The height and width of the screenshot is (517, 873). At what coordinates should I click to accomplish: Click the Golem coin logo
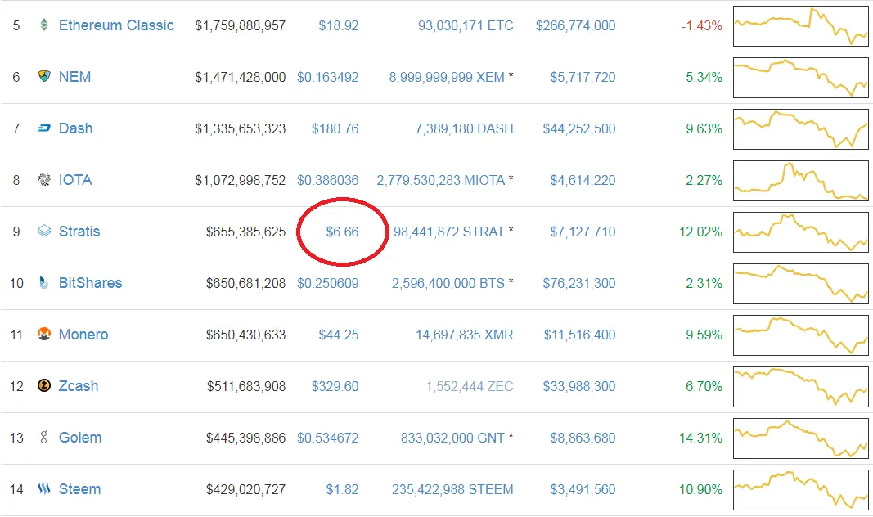point(44,437)
